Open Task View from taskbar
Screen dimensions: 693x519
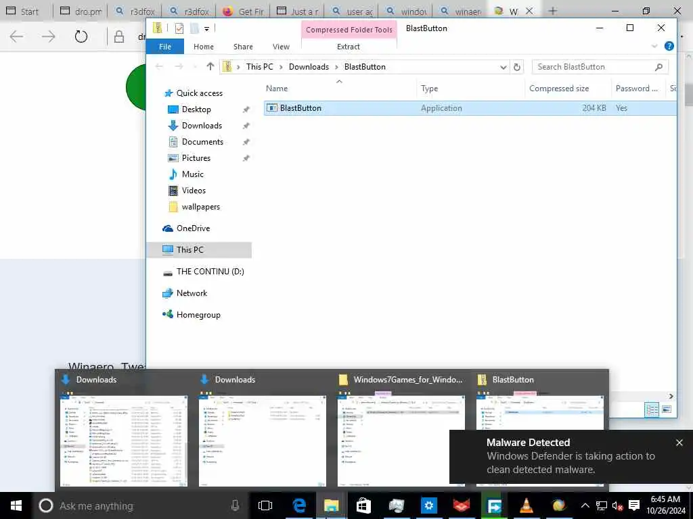pyautogui.click(x=265, y=505)
